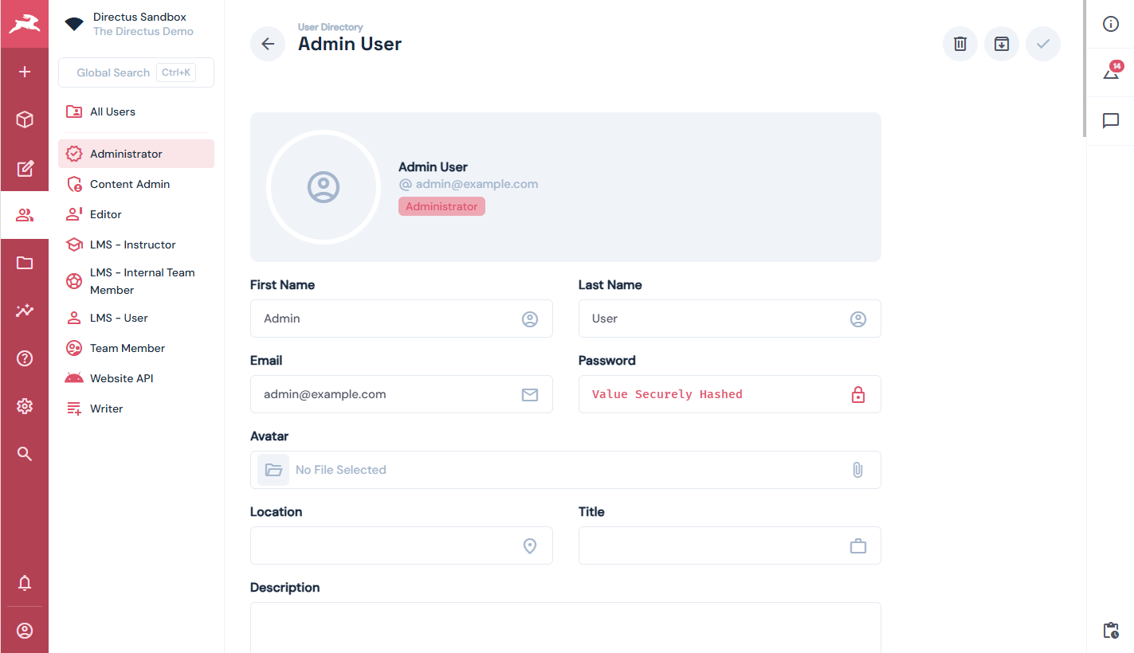Open the Content module cube icon
The width and height of the screenshot is (1134, 653).
coord(25,119)
